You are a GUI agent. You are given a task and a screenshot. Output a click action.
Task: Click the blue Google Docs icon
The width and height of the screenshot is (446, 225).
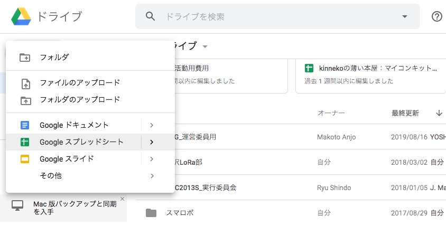[25, 125]
